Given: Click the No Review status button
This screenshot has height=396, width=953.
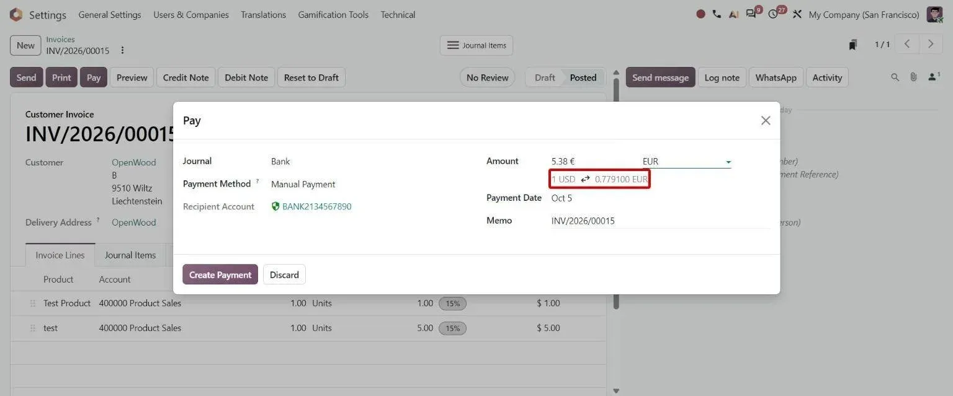Looking at the screenshot, I should pos(487,77).
